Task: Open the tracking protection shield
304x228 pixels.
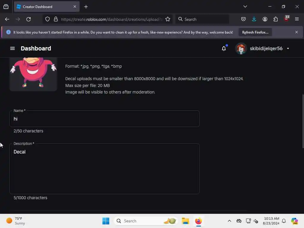Action: pos(47,19)
